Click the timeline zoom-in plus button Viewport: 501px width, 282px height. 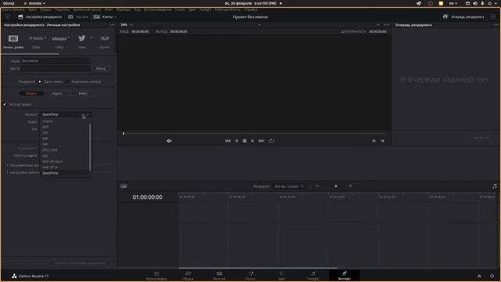point(350,186)
